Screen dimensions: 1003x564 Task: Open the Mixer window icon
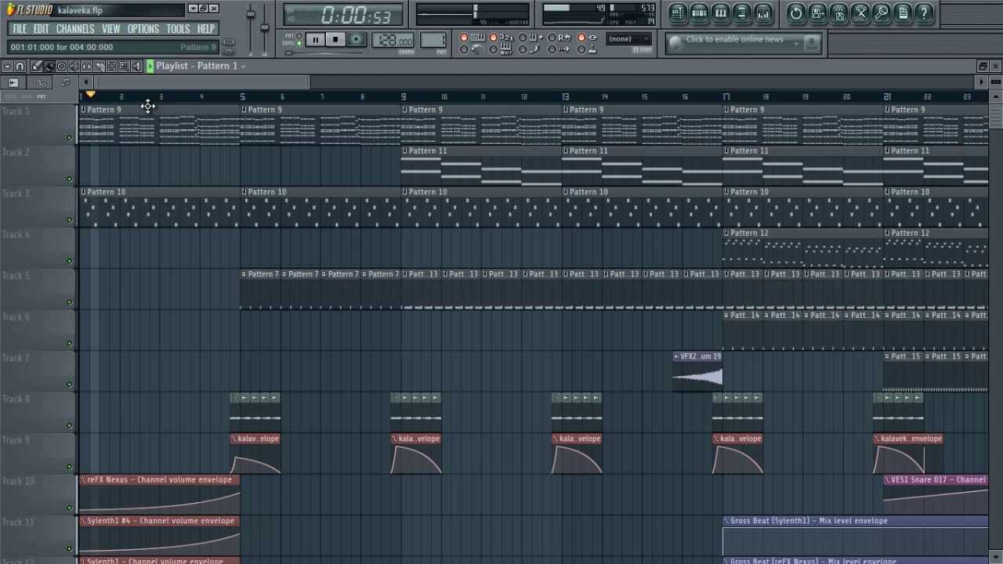coord(762,13)
